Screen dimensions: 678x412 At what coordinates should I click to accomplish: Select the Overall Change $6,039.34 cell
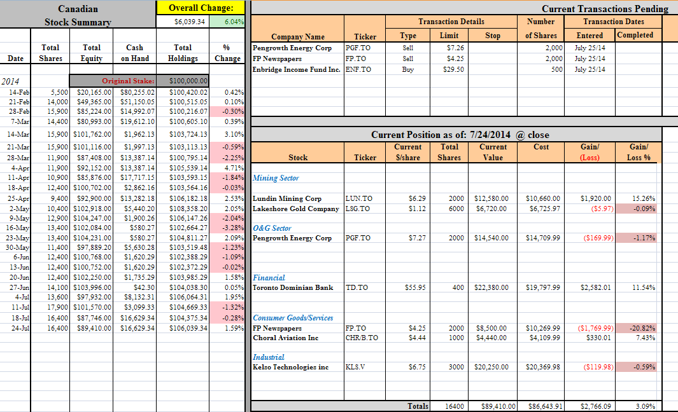pyautogui.click(x=183, y=22)
